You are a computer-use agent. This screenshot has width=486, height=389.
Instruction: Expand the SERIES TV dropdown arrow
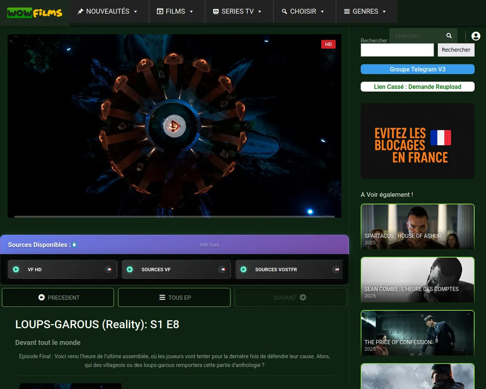(260, 12)
